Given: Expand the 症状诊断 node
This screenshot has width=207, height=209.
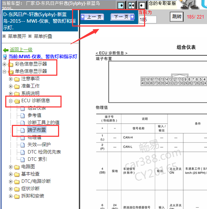Looking at the screenshot, I should point(11,189).
